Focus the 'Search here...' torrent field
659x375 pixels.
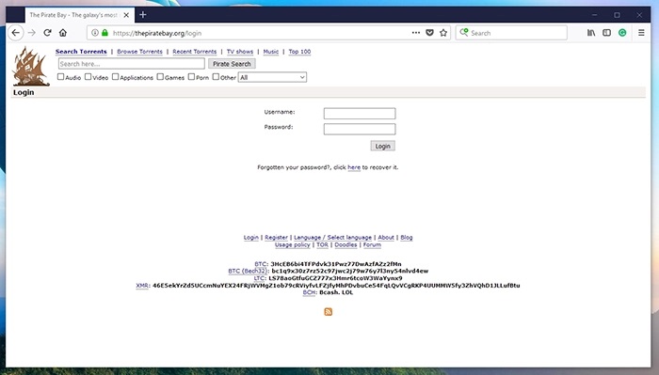coord(132,64)
